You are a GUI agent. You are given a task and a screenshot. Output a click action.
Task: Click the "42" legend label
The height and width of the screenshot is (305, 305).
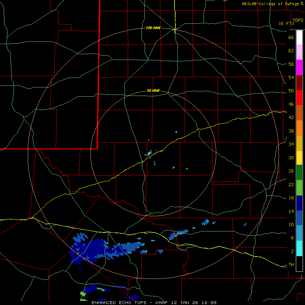tap(291, 118)
